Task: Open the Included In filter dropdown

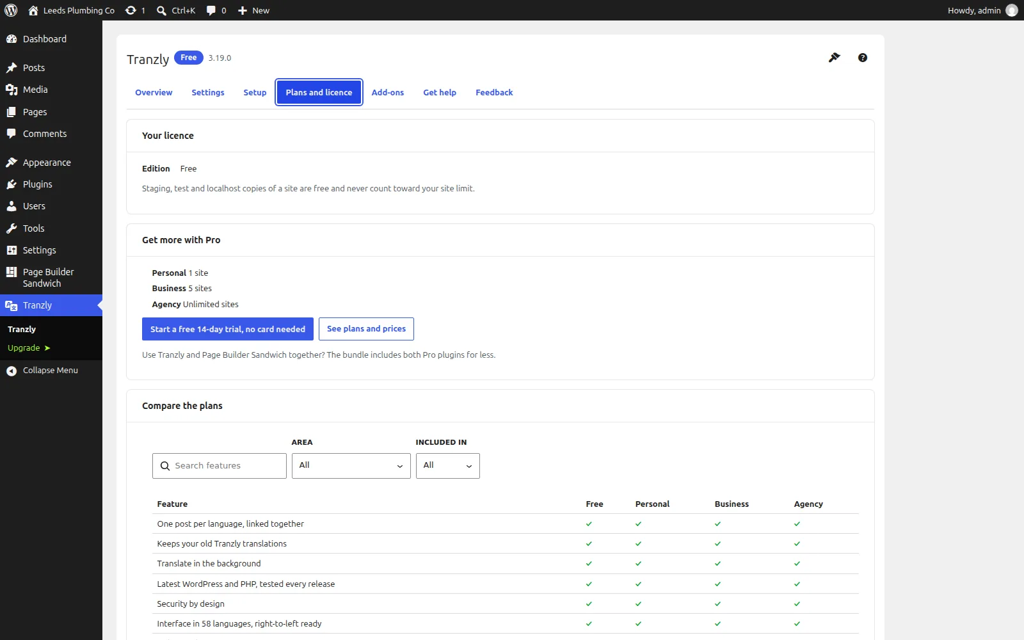Action: tap(447, 466)
